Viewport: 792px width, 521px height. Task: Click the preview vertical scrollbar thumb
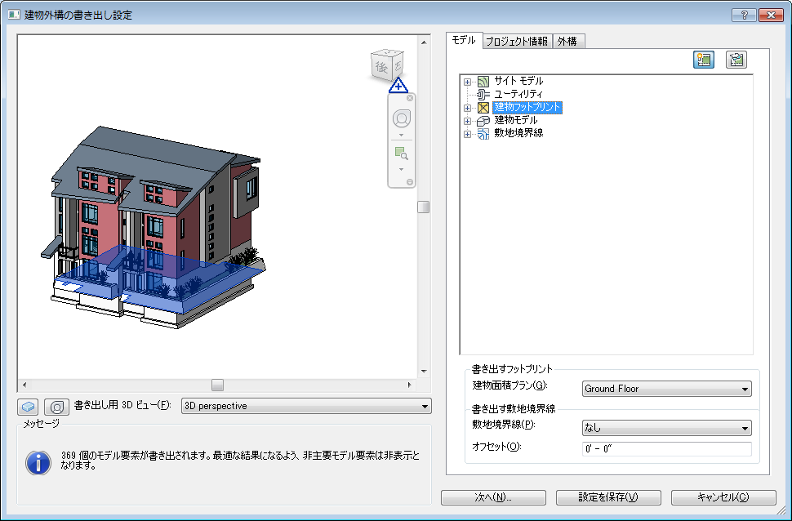[423, 207]
